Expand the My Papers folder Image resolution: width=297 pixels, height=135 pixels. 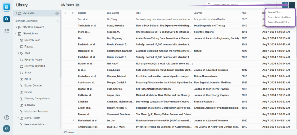[x=16, y=13]
